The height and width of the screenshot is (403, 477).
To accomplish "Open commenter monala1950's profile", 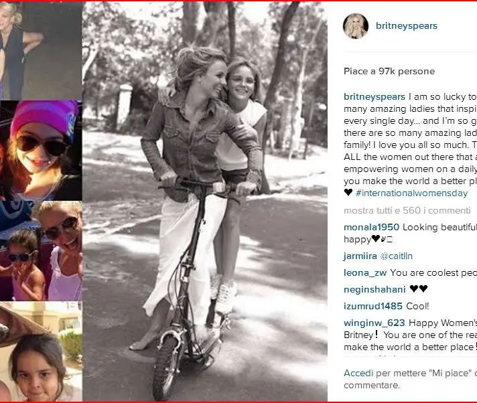I will 371,227.
